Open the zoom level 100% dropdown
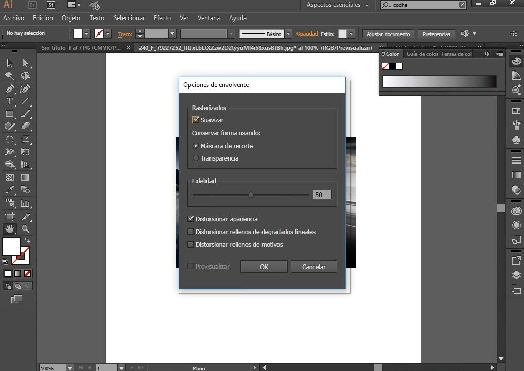Screen dimensions: 524x371 [x=69, y=368]
